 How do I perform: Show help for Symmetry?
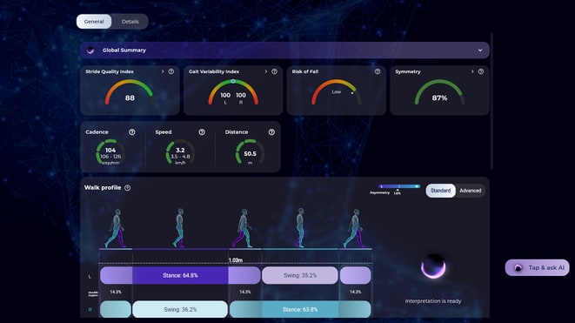point(481,71)
